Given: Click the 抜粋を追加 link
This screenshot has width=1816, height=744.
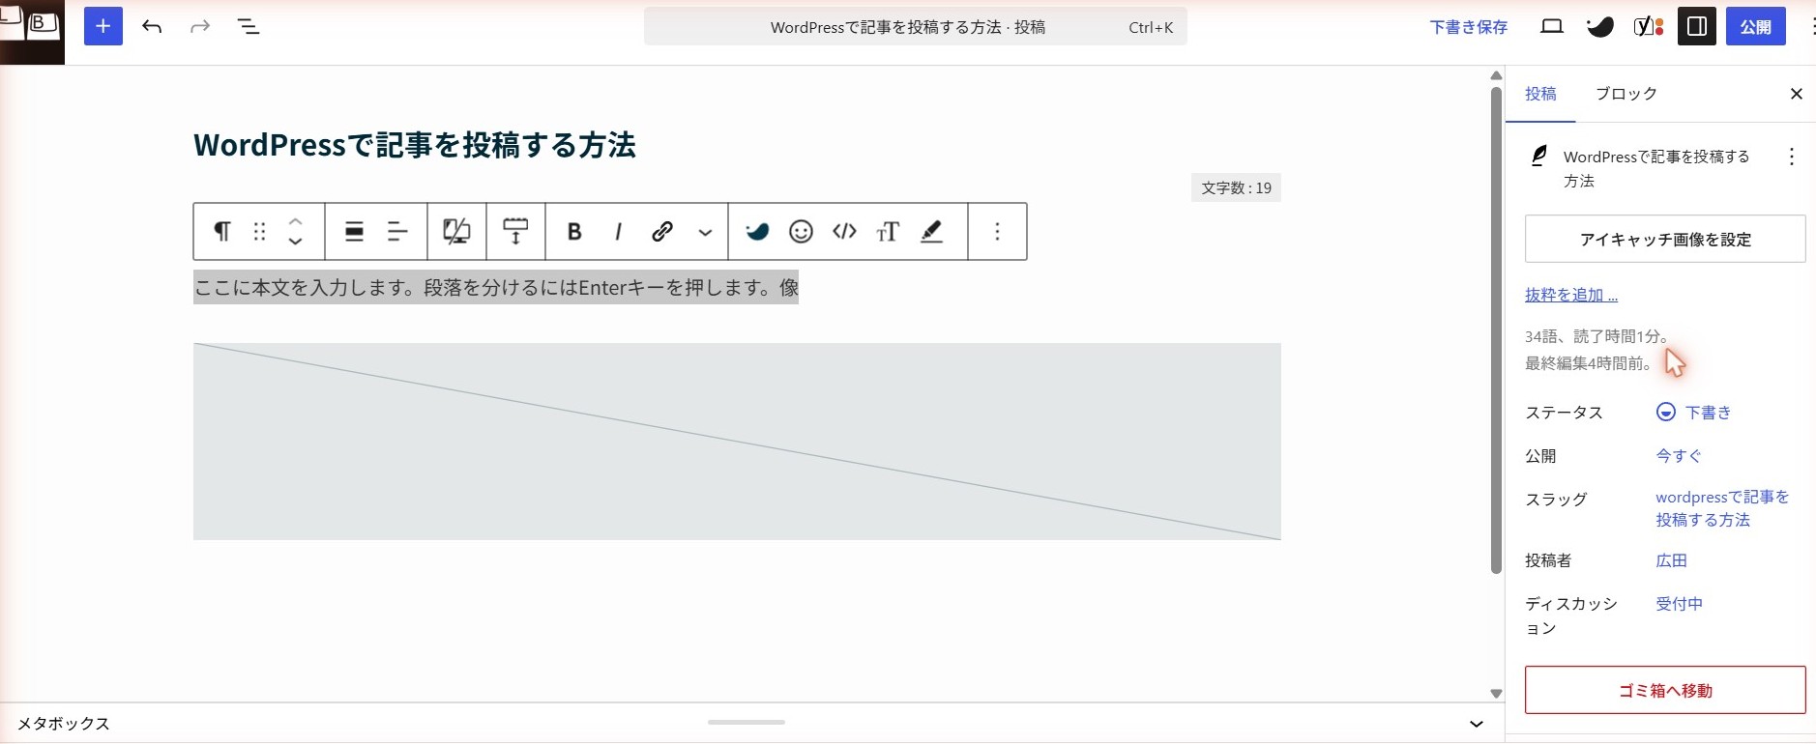Looking at the screenshot, I should [1571, 295].
